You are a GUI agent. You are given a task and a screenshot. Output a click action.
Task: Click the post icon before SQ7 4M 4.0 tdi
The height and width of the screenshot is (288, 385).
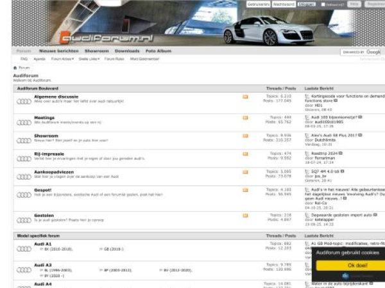pyautogui.click(x=307, y=172)
